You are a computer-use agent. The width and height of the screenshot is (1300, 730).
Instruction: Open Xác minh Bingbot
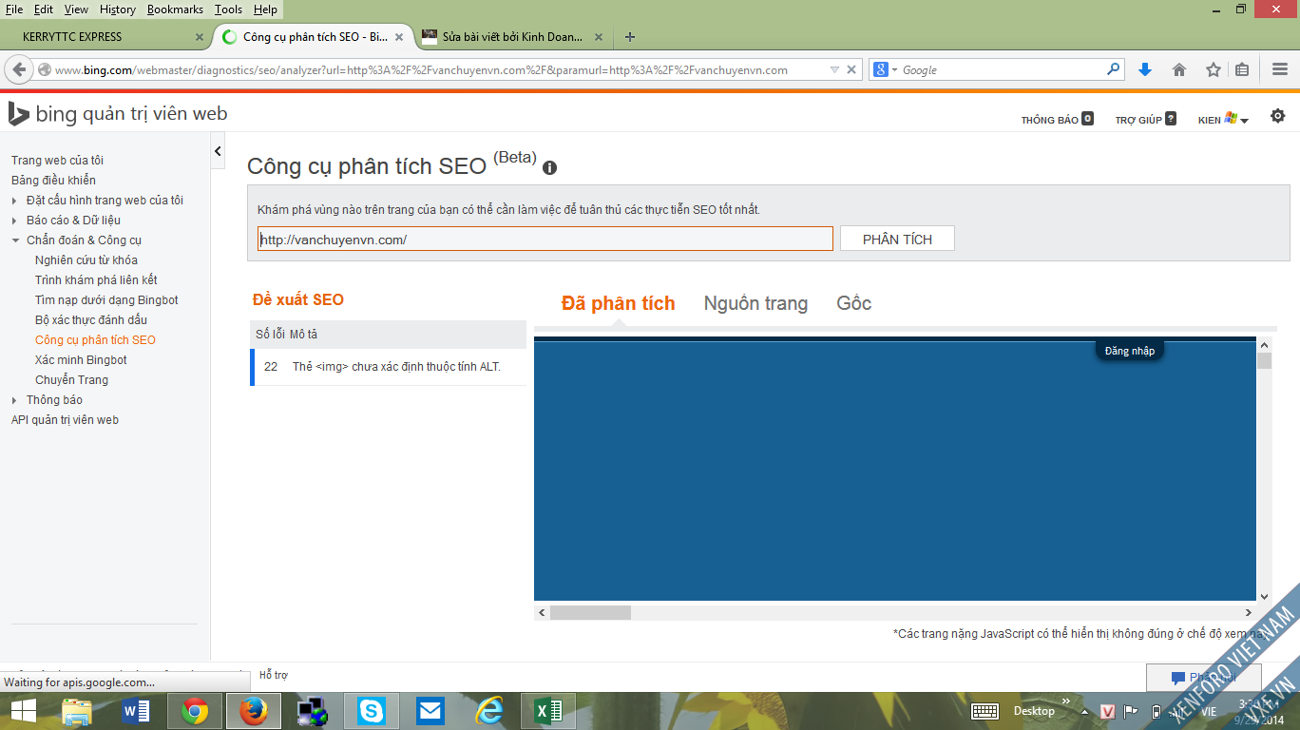pyautogui.click(x=81, y=360)
